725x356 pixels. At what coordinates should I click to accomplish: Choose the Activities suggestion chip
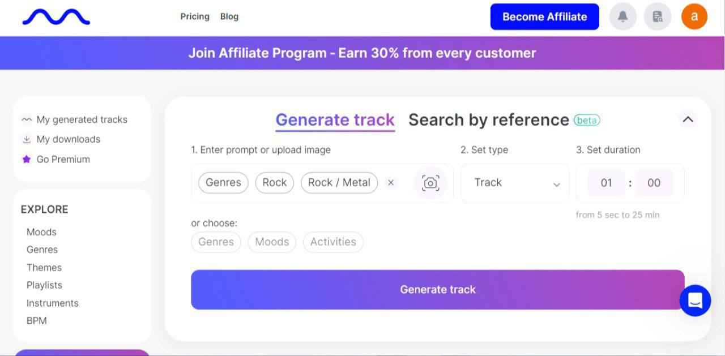click(x=333, y=242)
